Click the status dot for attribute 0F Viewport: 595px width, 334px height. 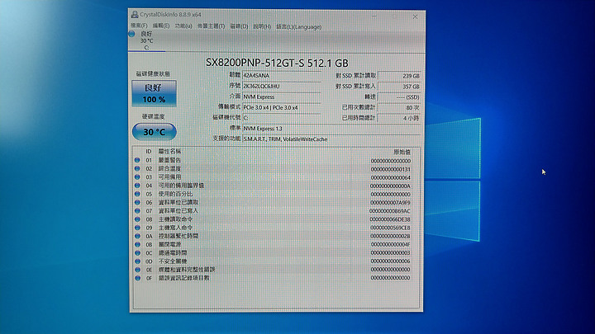[137, 278]
